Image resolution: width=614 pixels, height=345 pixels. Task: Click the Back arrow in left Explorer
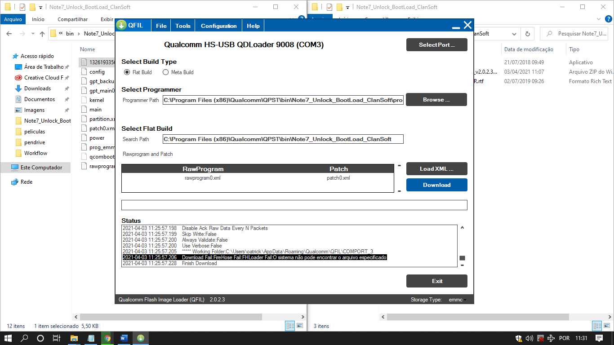pyautogui.click(x=9, y=34)
